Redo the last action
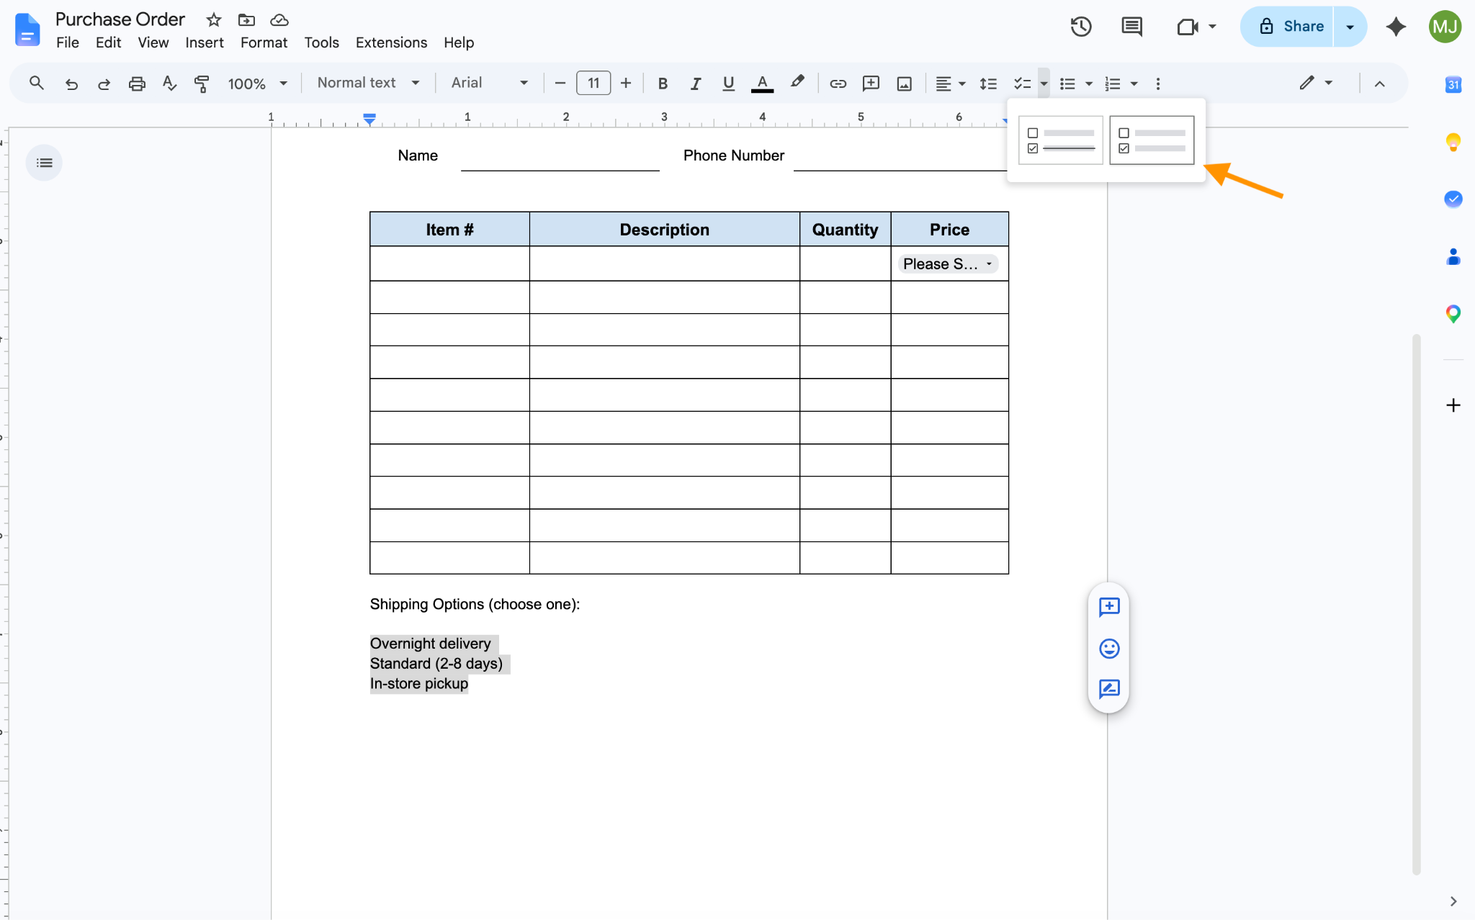The height and width of the screenshot is (920, 1475). pos(104,84)
